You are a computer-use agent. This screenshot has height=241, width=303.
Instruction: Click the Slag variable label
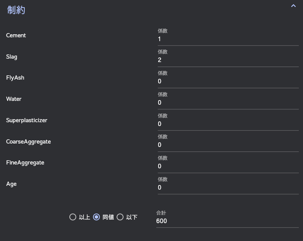coord(12,57)
